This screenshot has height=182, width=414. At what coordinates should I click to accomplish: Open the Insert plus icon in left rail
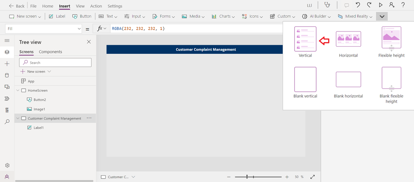click(7, 64)
